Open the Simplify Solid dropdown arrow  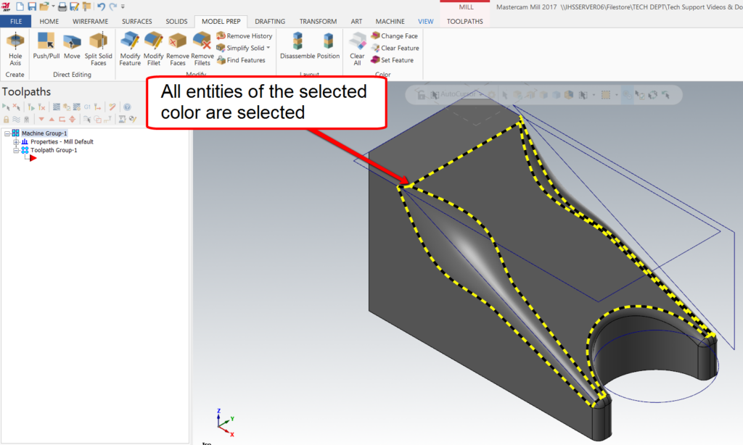[x=268, y=48]
